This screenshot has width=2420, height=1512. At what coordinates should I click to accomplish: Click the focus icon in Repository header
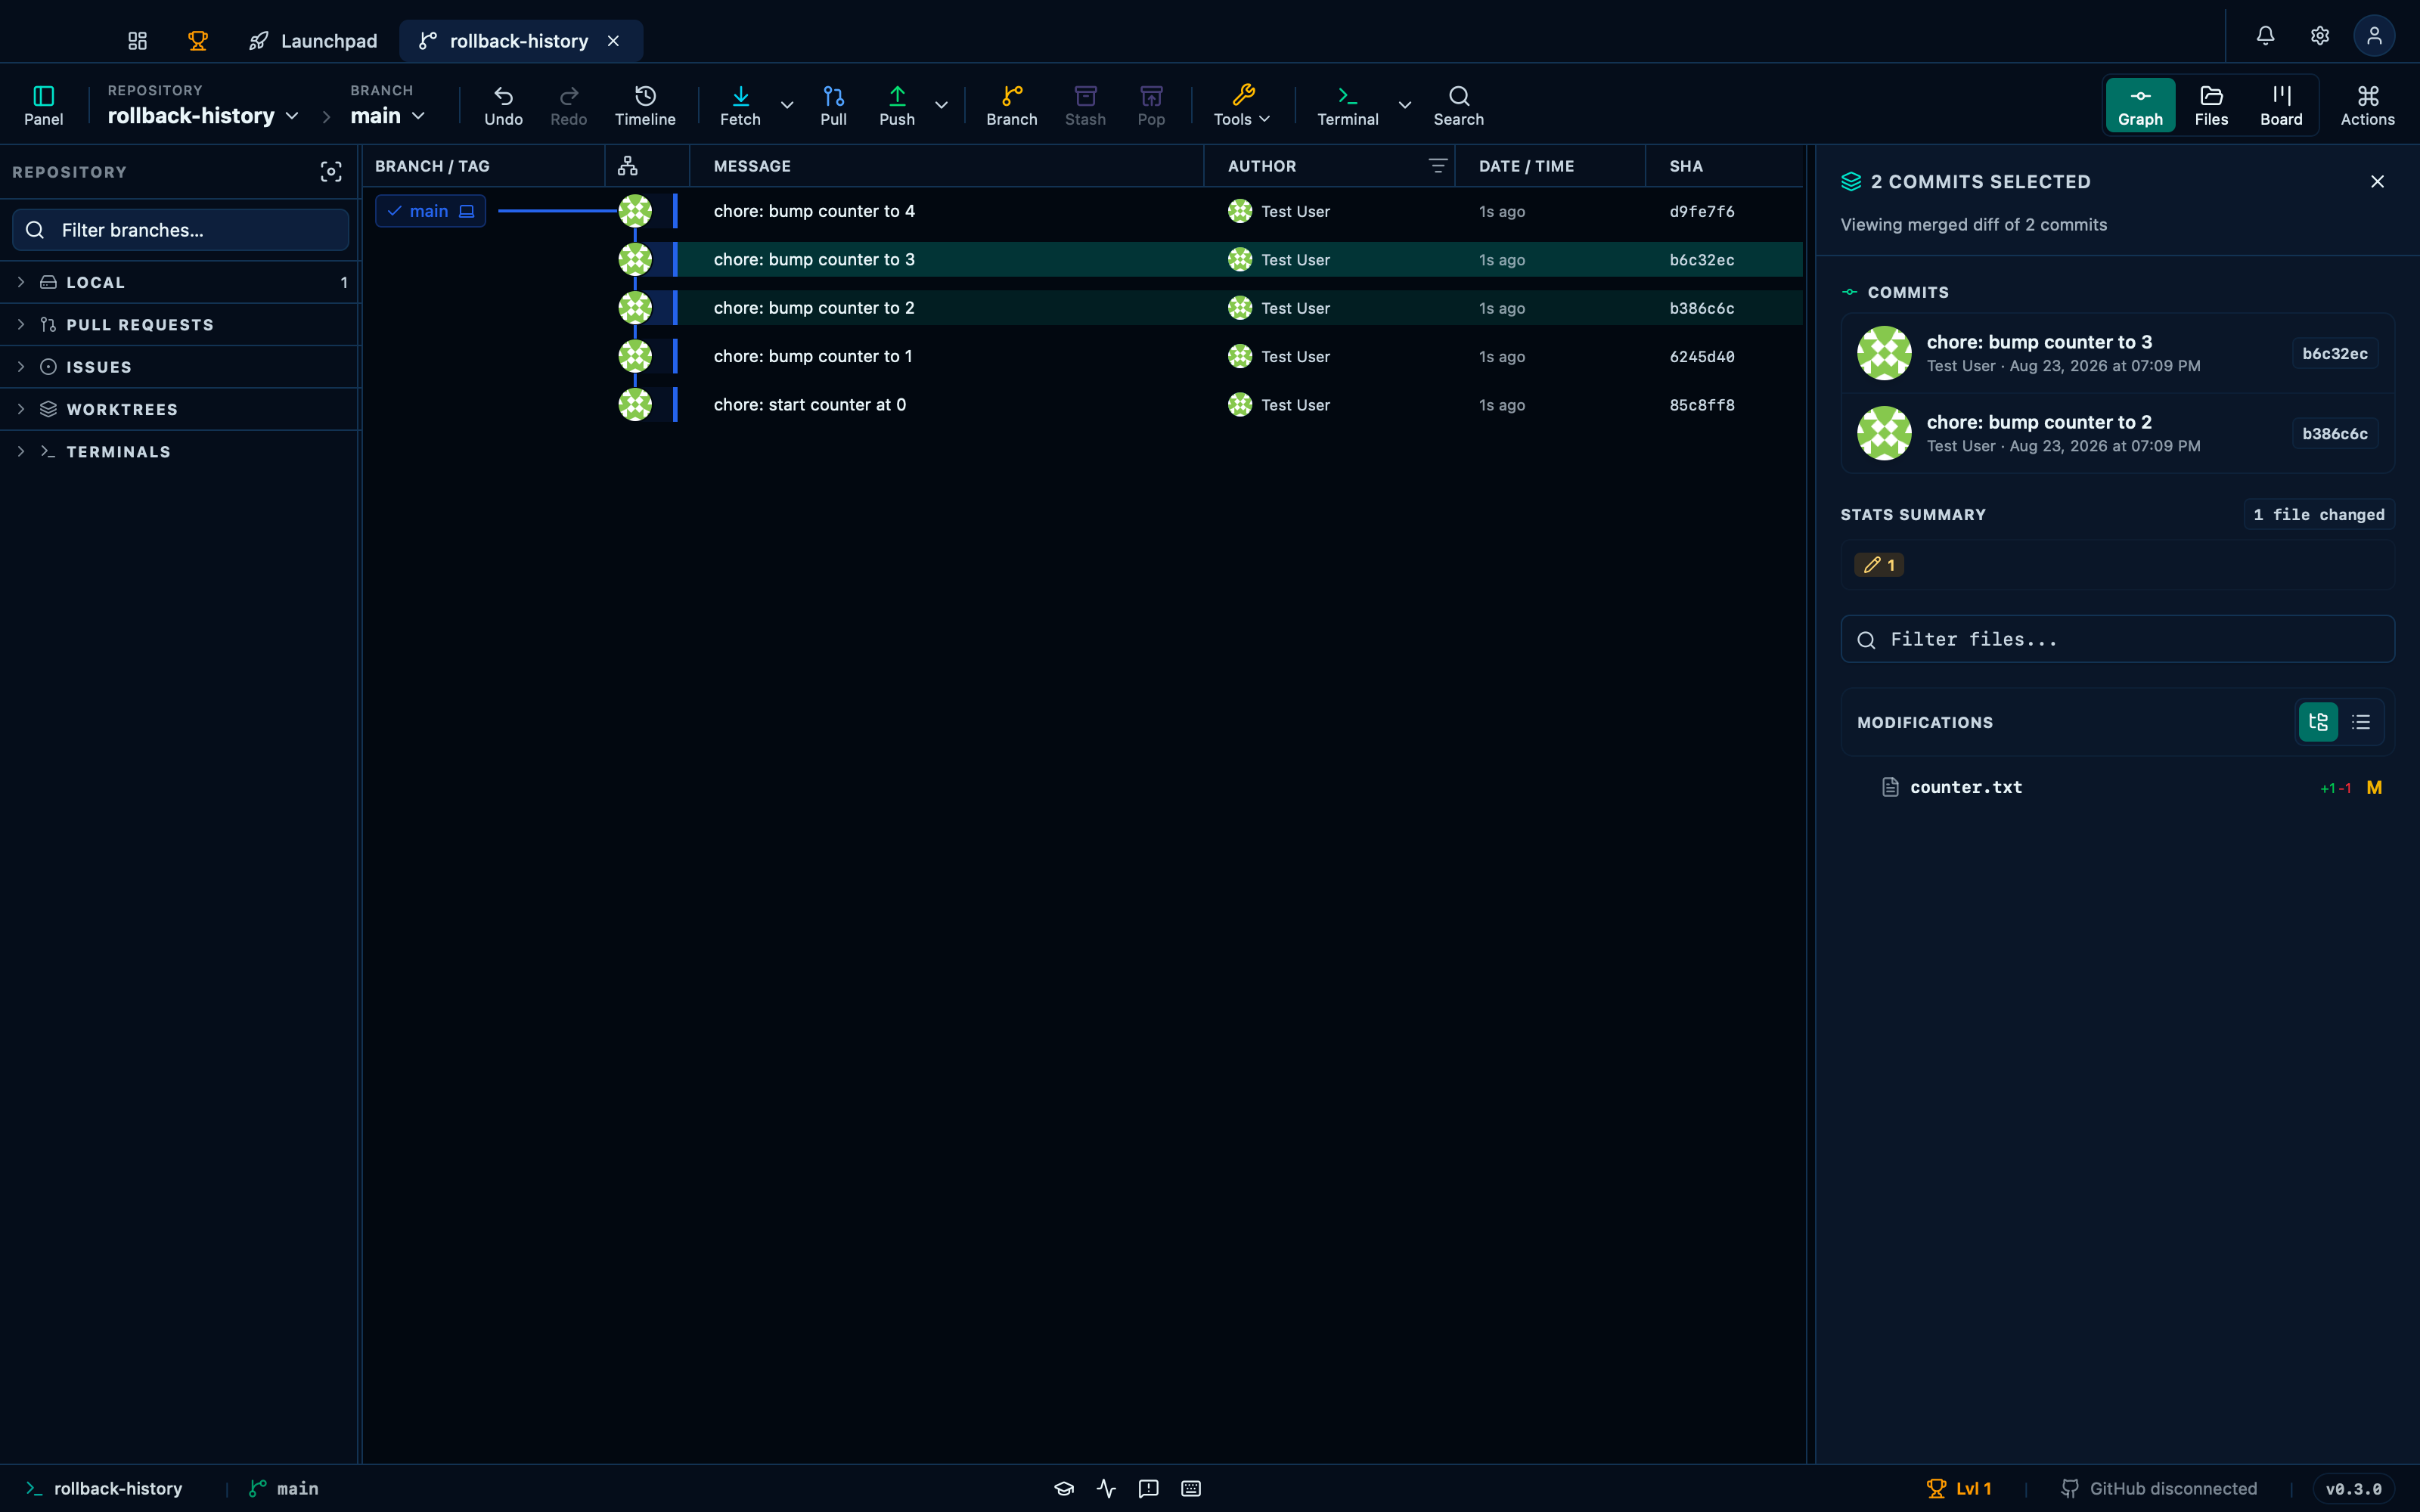pos(331,172)
